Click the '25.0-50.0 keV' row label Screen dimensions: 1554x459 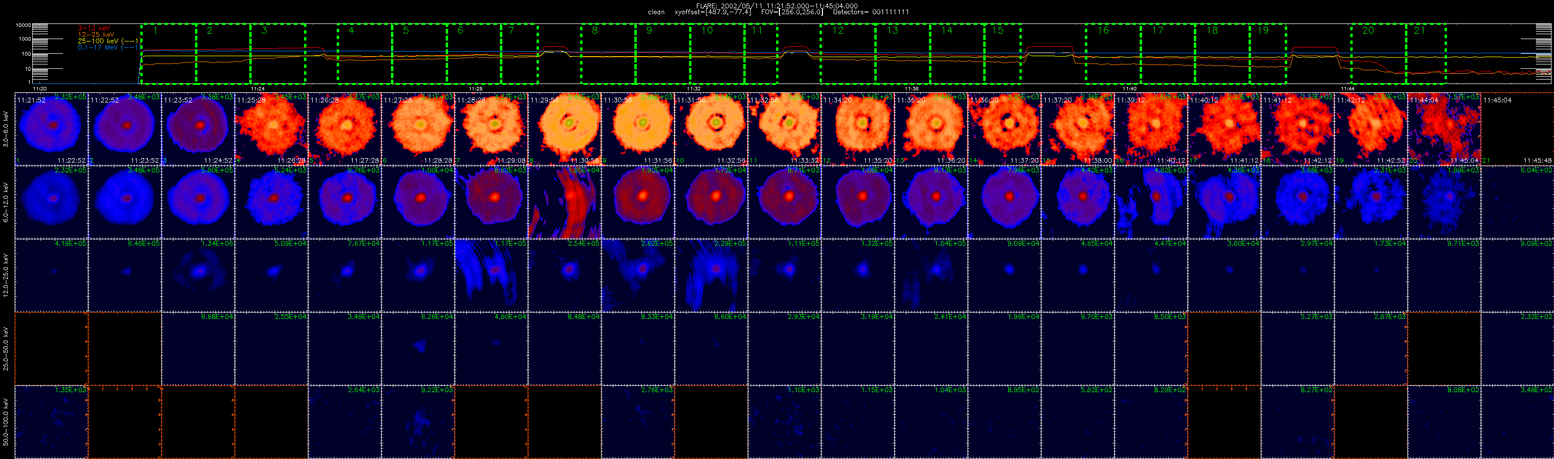pyautogui.click(x=6, y=348)
